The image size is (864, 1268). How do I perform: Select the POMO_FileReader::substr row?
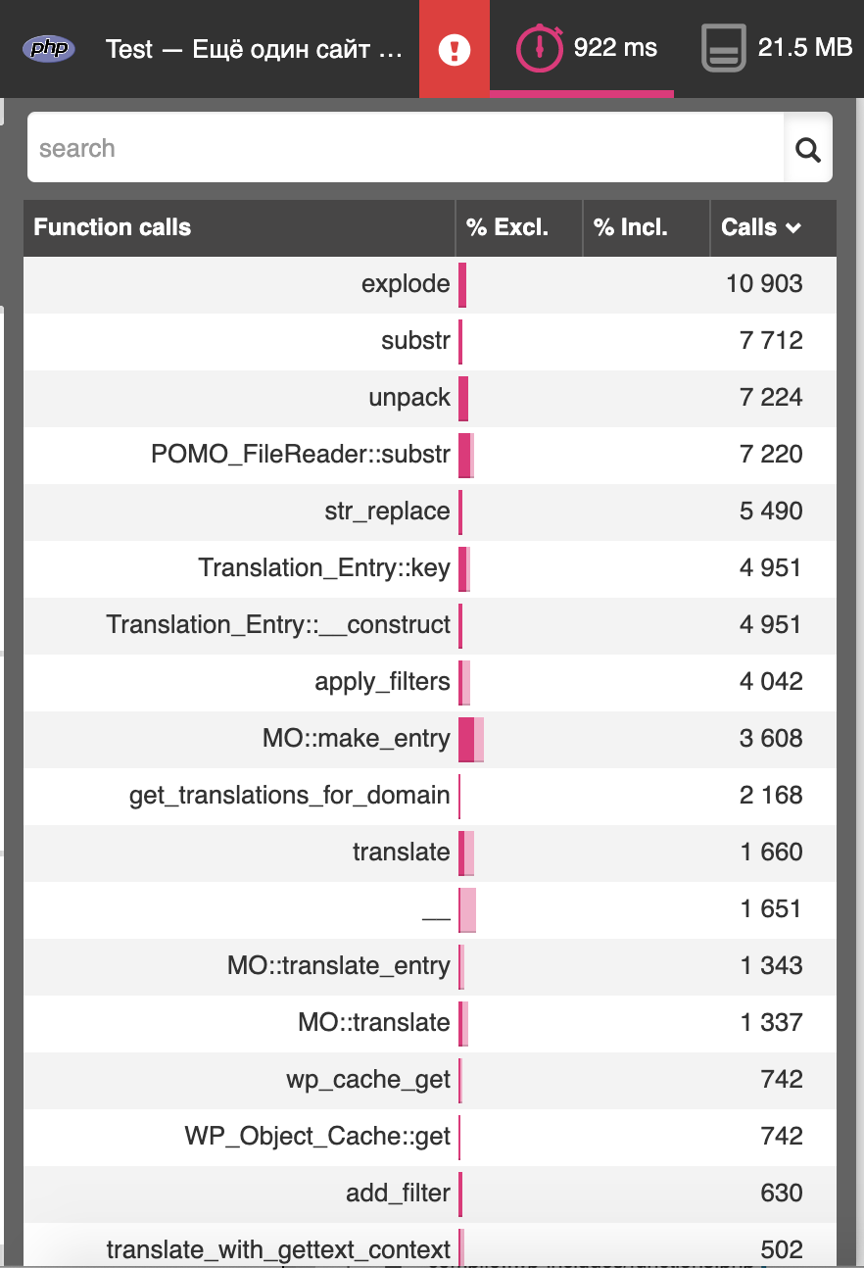301,455
